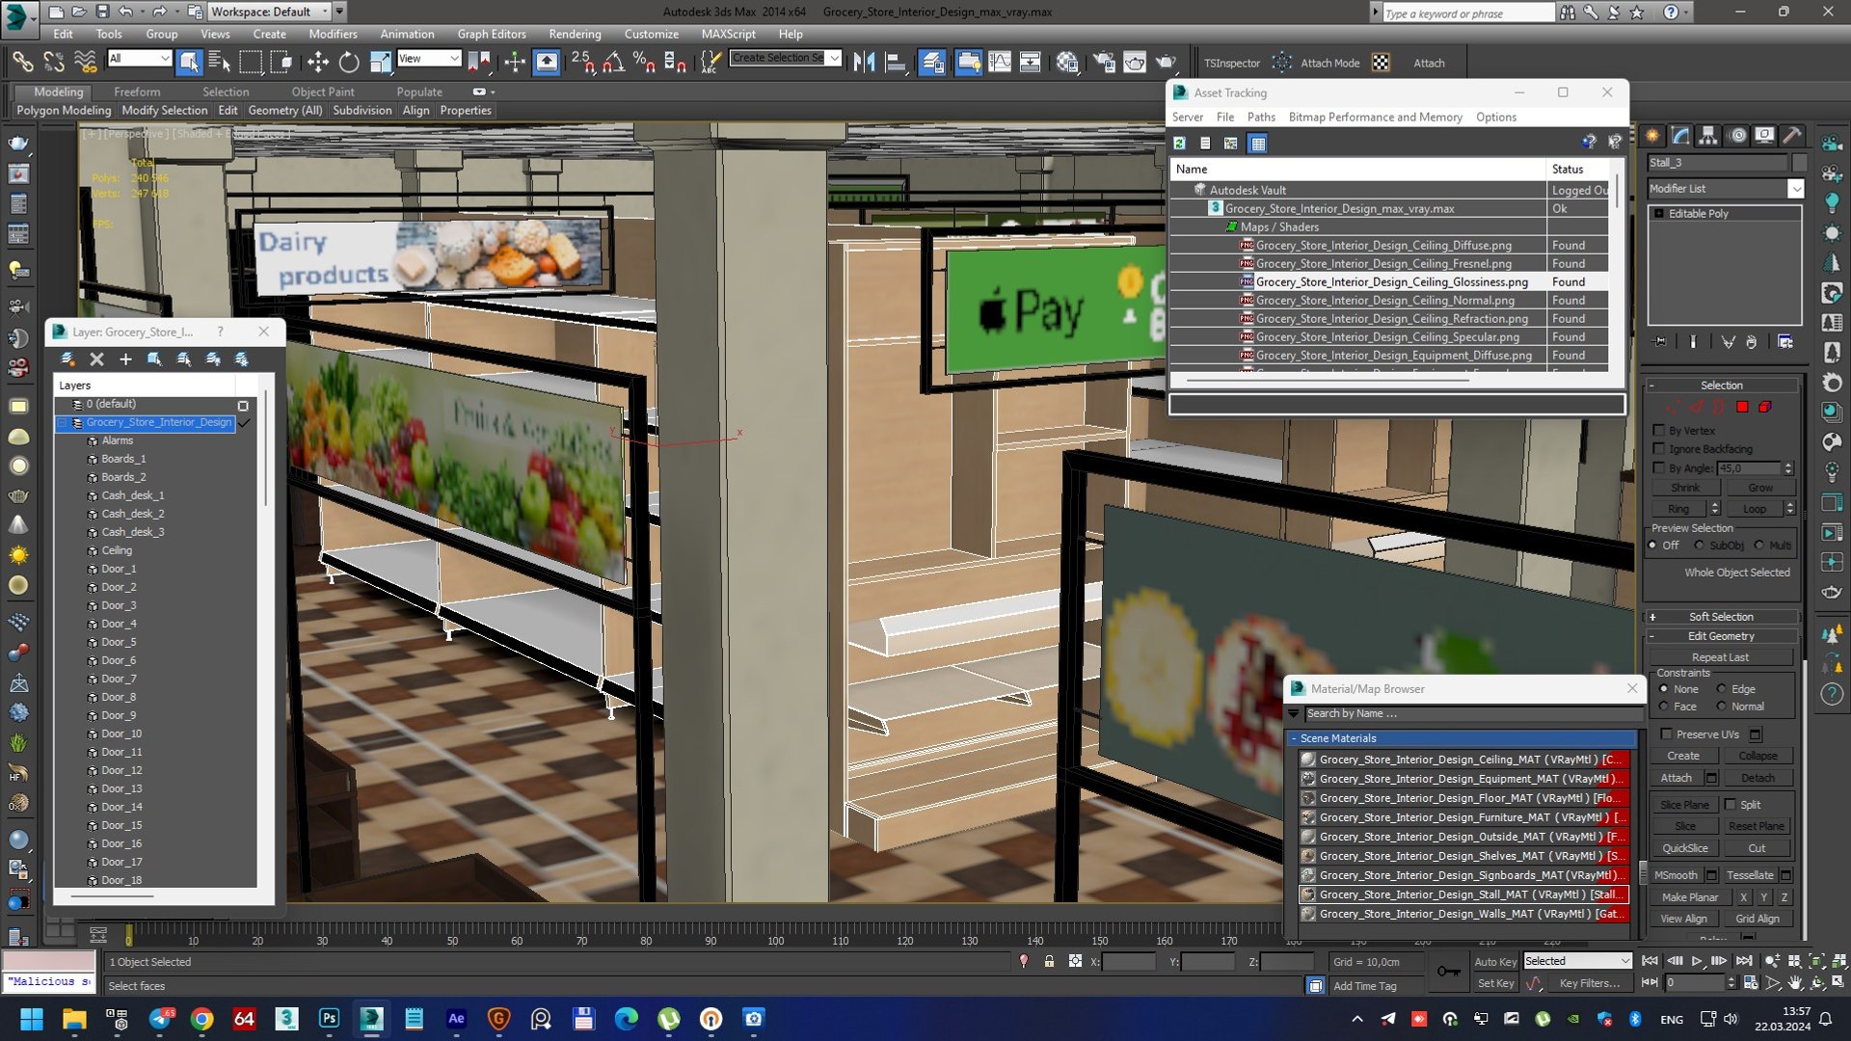Select SubObj preview selection radio button

click(x=1700, y=546)
